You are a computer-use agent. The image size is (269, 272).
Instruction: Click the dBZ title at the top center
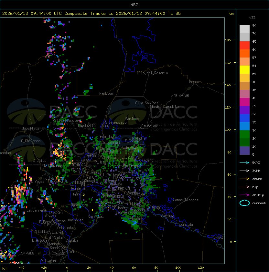click(x=134, y=5)
